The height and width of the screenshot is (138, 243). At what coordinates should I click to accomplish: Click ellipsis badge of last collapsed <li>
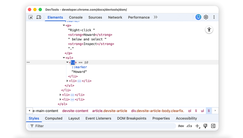pyautogui.click(x=72, y=100)
